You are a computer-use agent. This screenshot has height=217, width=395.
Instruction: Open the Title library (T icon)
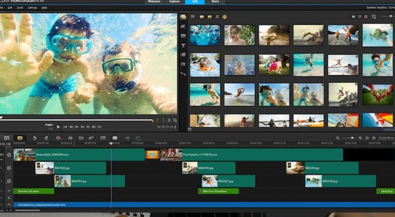tap(183, 45)
